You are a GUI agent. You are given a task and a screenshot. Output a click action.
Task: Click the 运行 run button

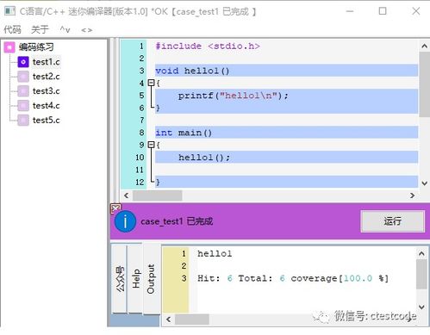393,221
